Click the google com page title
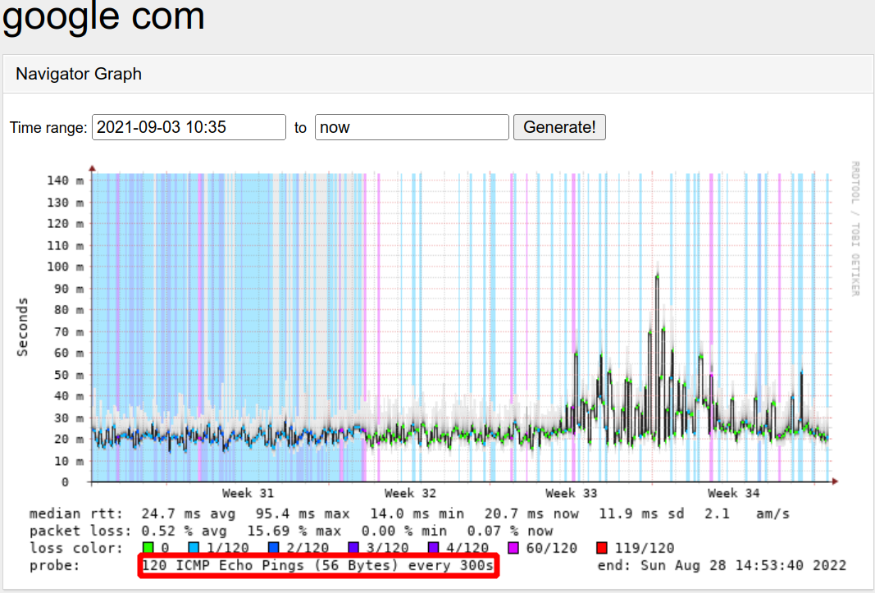Screen dimensions: 875x593 click(x=104, y=16)
